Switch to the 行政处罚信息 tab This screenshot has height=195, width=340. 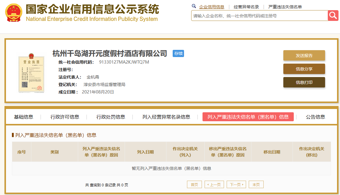(x=111, y=117)
